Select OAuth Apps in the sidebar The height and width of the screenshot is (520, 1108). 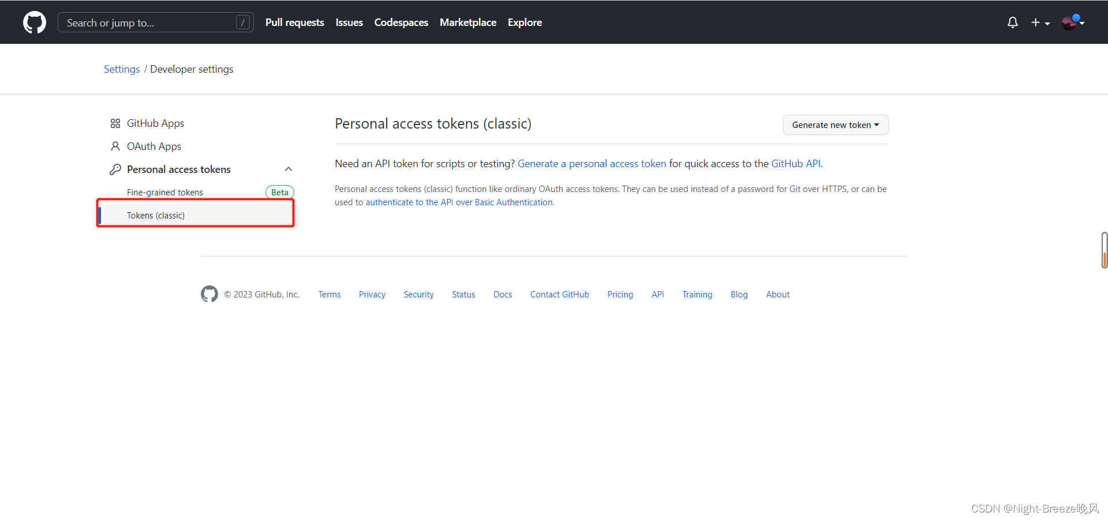pos(154,146)
